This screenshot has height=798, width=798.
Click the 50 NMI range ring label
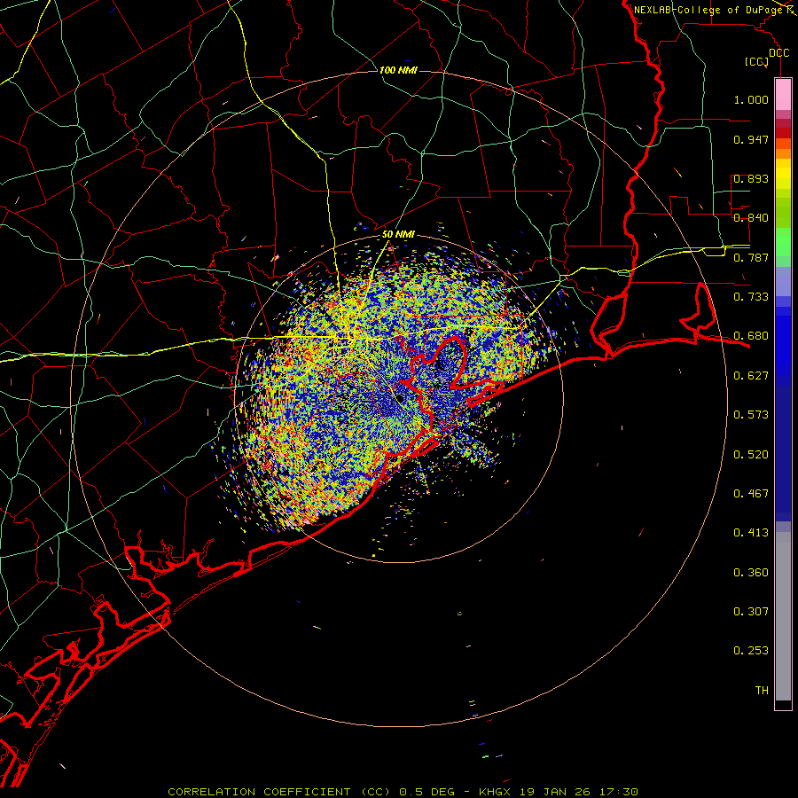click(x=398, y=235)
